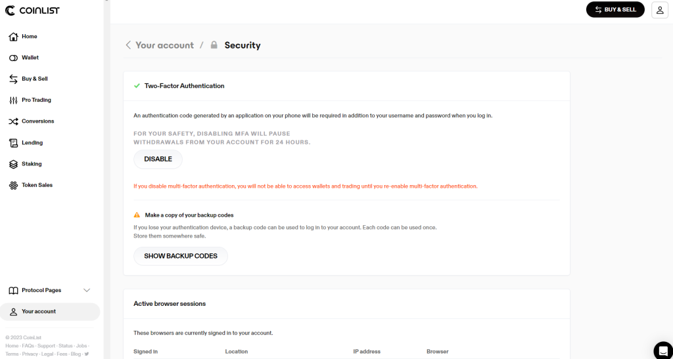The image size is (673, 359).
Task: Open the Wallet icon in sidebar
Action: coord(13,58)
